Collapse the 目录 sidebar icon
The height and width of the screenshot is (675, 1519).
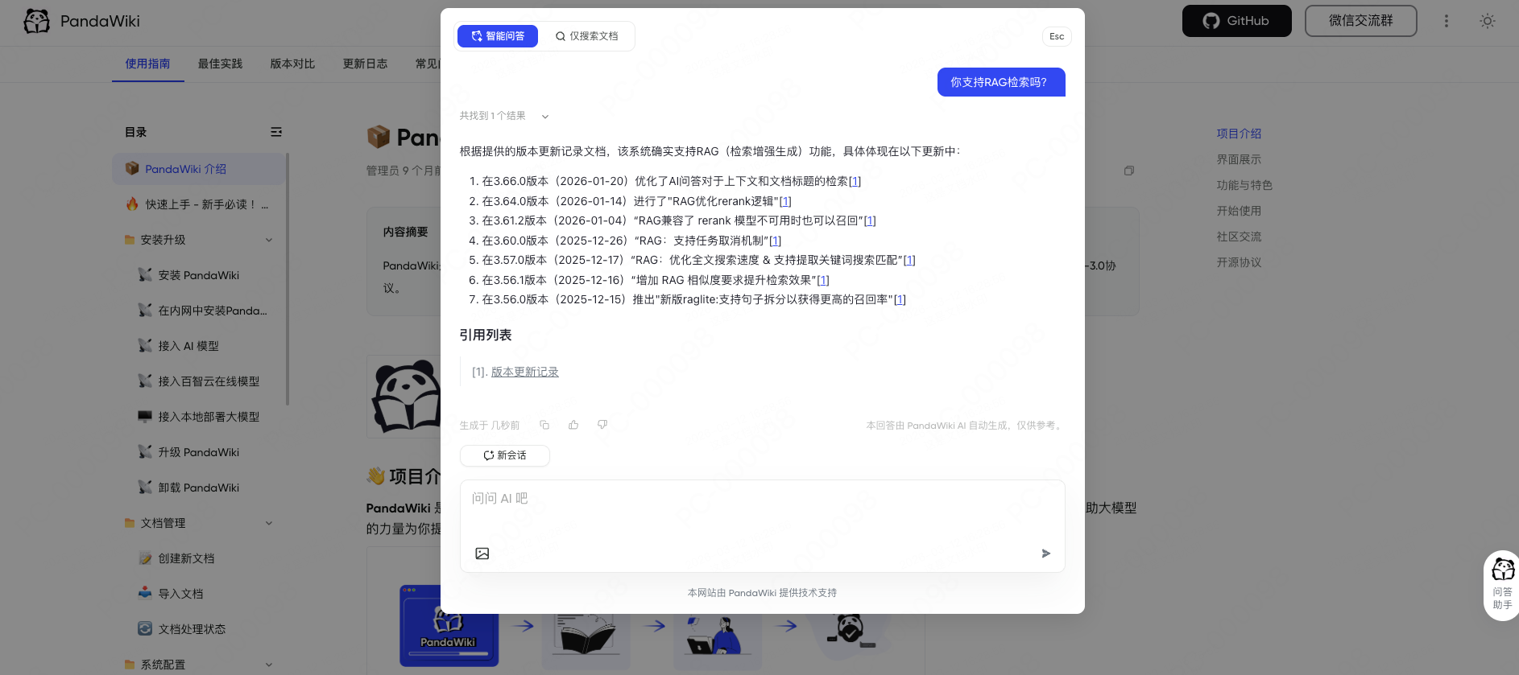pyautogui.click(x=276, y=132)
